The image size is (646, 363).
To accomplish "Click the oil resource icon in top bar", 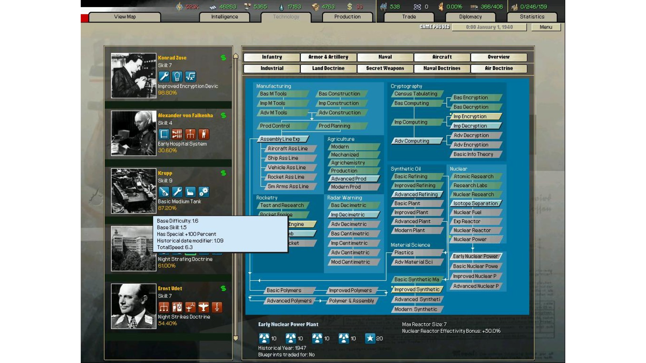I will tap(282, 7).
